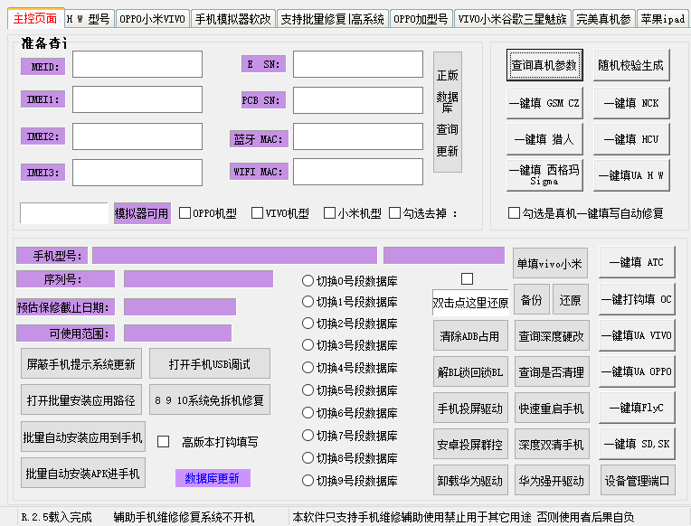Click 设备管理端口 button

pos(638,480)
